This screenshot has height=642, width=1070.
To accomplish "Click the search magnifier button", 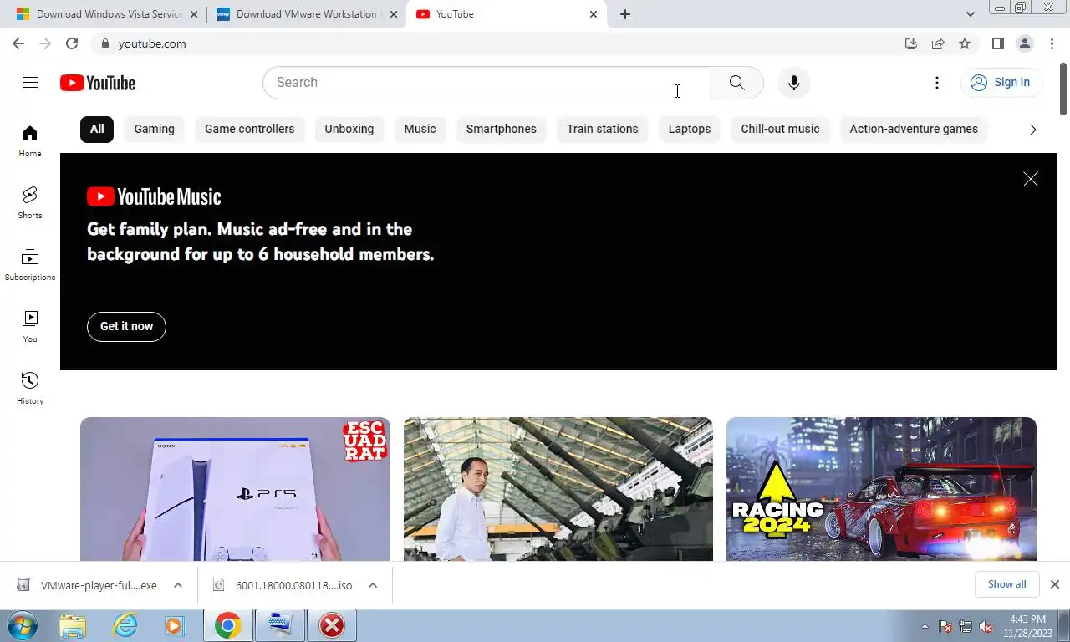I will [736, 82].
